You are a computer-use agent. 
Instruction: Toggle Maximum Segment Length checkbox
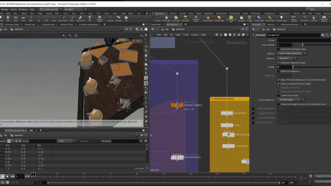click(x=279, y=63)
